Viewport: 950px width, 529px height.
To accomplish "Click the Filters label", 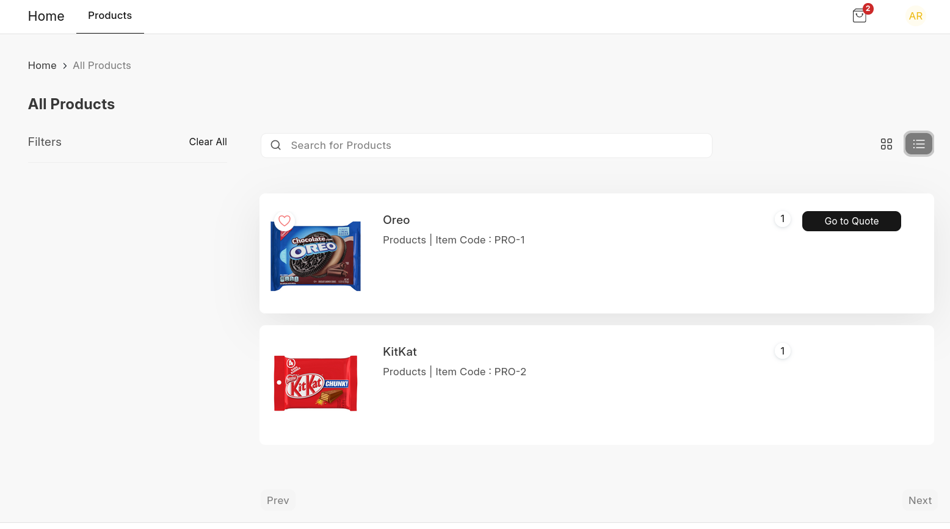I will [x=45, y=142].
